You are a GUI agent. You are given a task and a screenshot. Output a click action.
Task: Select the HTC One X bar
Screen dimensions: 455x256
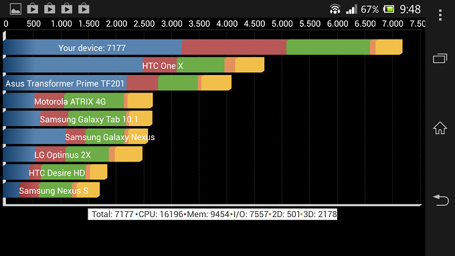tap(133, 65)
